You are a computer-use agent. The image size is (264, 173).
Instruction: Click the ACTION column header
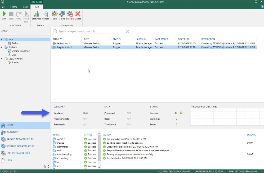(x=107, y=135)
